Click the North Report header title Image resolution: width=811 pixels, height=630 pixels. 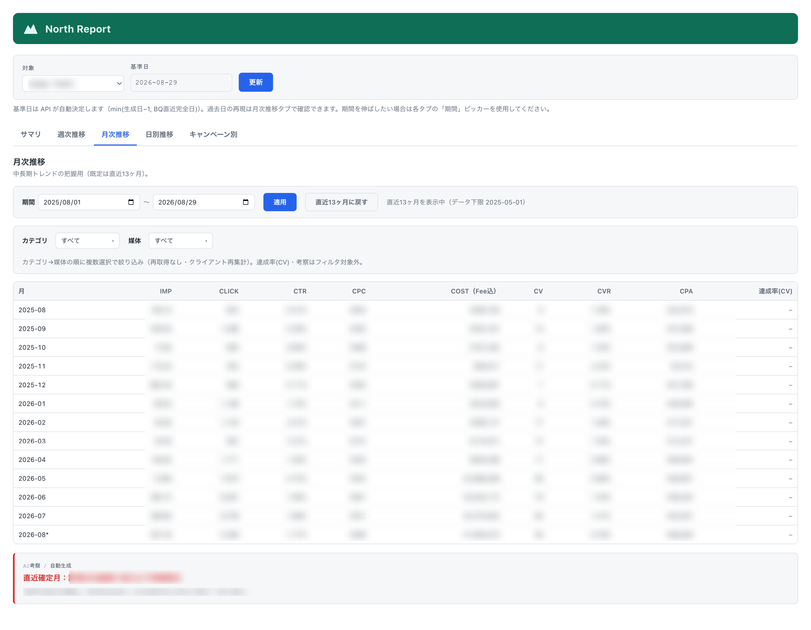click(78, 29)
